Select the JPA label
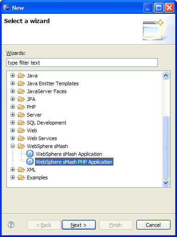 click(31, 99)
